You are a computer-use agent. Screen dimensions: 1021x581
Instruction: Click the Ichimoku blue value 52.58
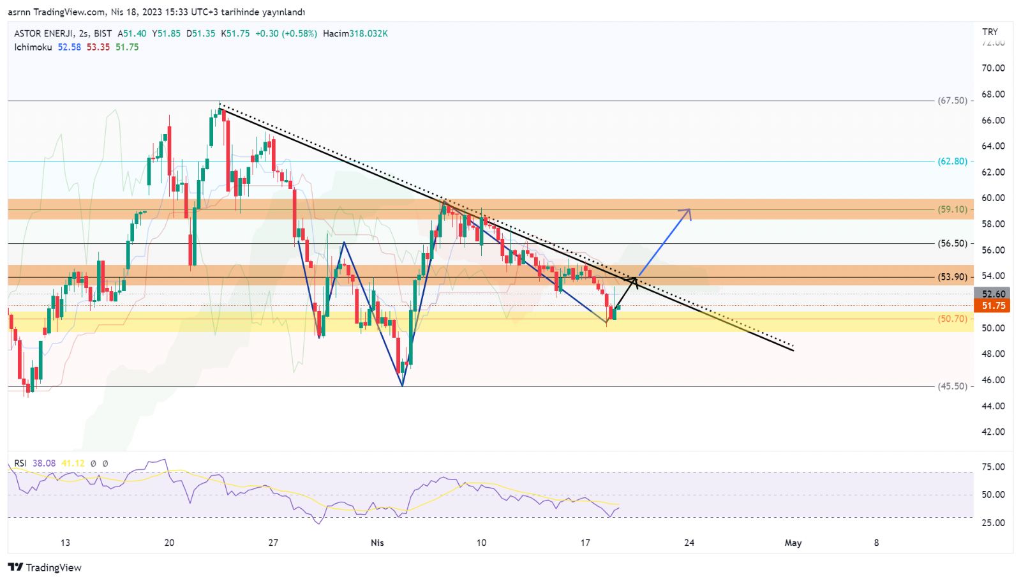pyautogui.click(x=70, y=47)
